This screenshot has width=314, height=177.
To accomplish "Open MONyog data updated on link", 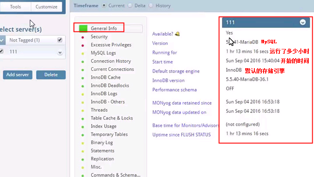I will click(179, 112).
